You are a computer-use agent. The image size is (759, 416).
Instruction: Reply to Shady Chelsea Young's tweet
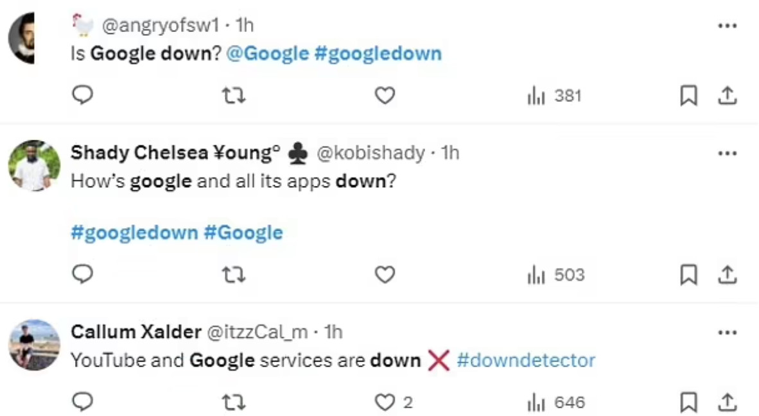coord(82,275)
